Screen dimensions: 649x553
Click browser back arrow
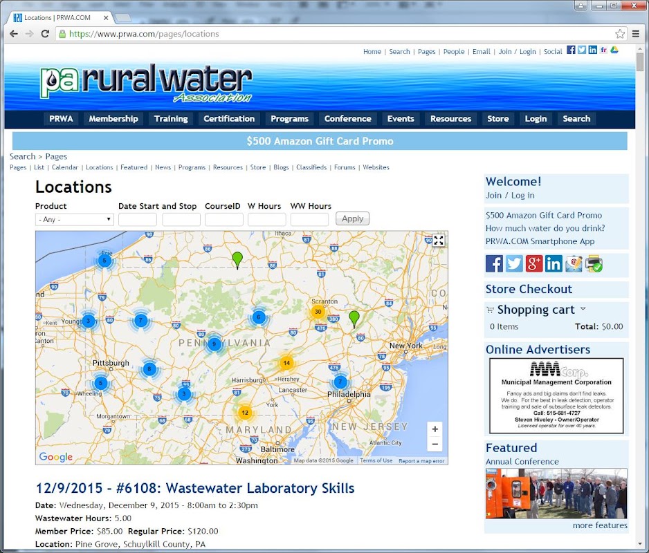pos(14,34)
